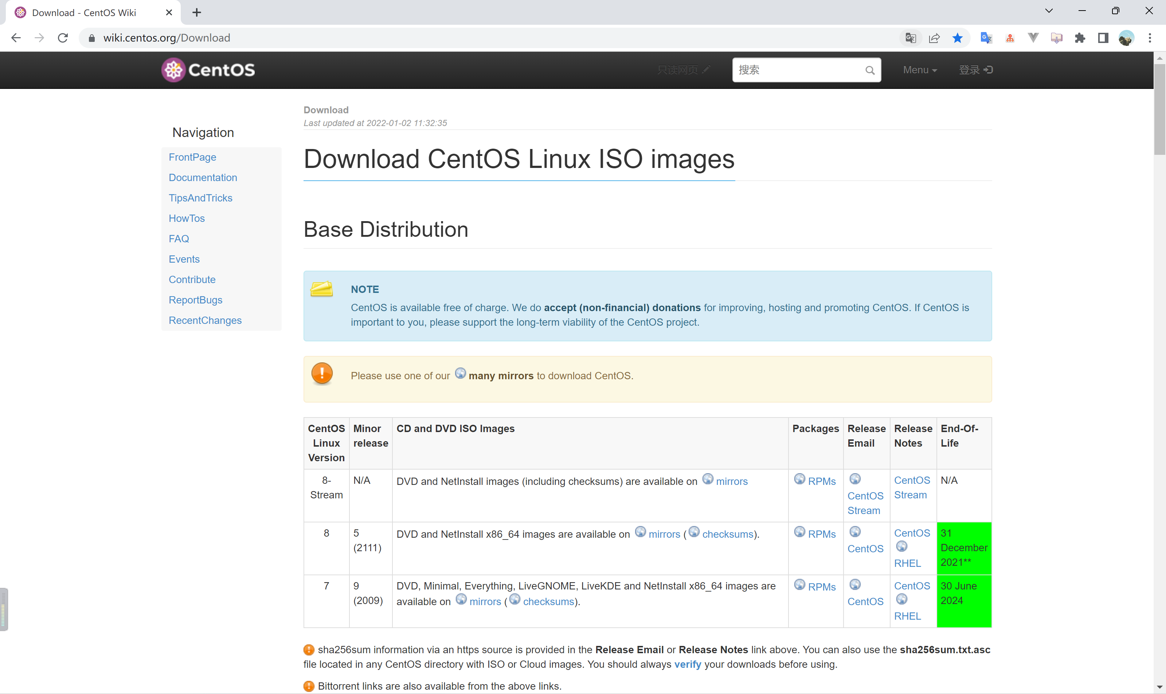Click mirrors link in version 8 row
Viewport: 1166px width, 694px height.
(x=664, y=534)
